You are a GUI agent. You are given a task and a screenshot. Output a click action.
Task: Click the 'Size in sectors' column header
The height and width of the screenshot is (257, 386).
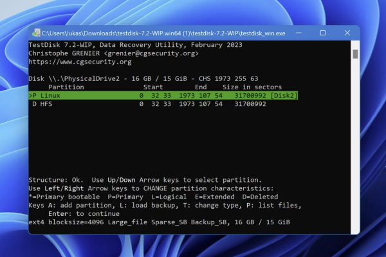pyautogui.click(x=252, y=87)
